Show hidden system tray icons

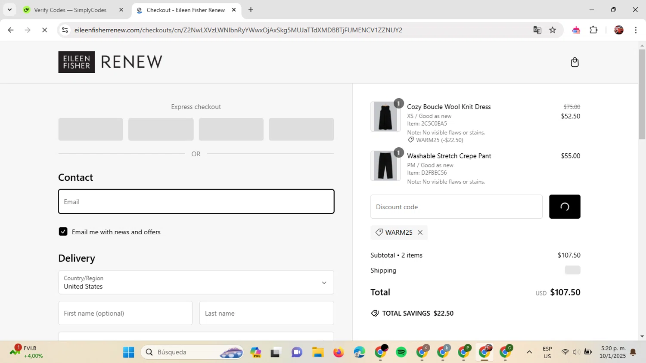pos(529,352)
